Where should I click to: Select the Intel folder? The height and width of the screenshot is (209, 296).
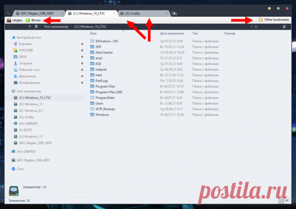[96, 75]
